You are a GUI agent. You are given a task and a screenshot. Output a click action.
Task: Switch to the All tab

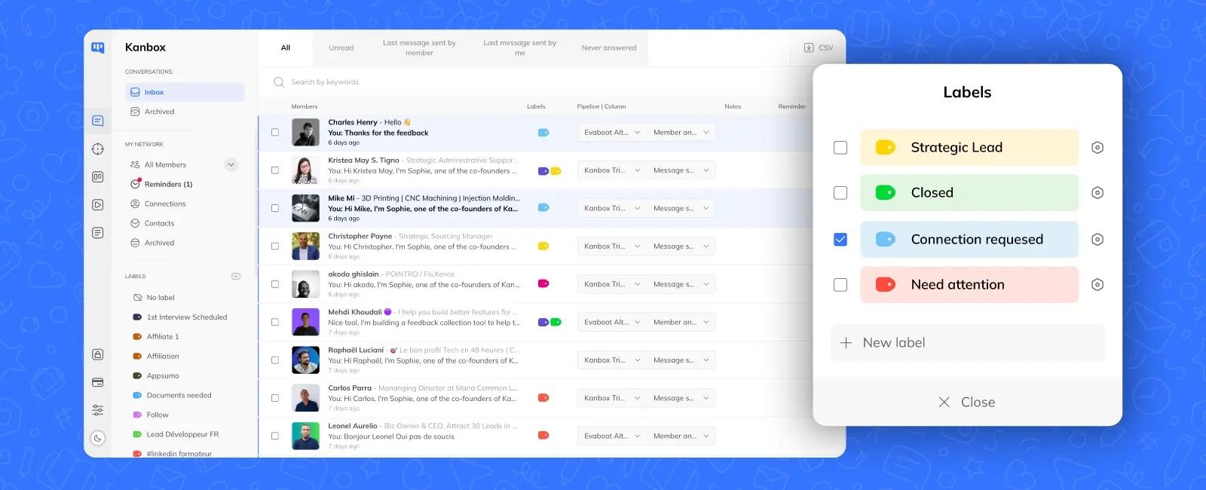(286, 47)
